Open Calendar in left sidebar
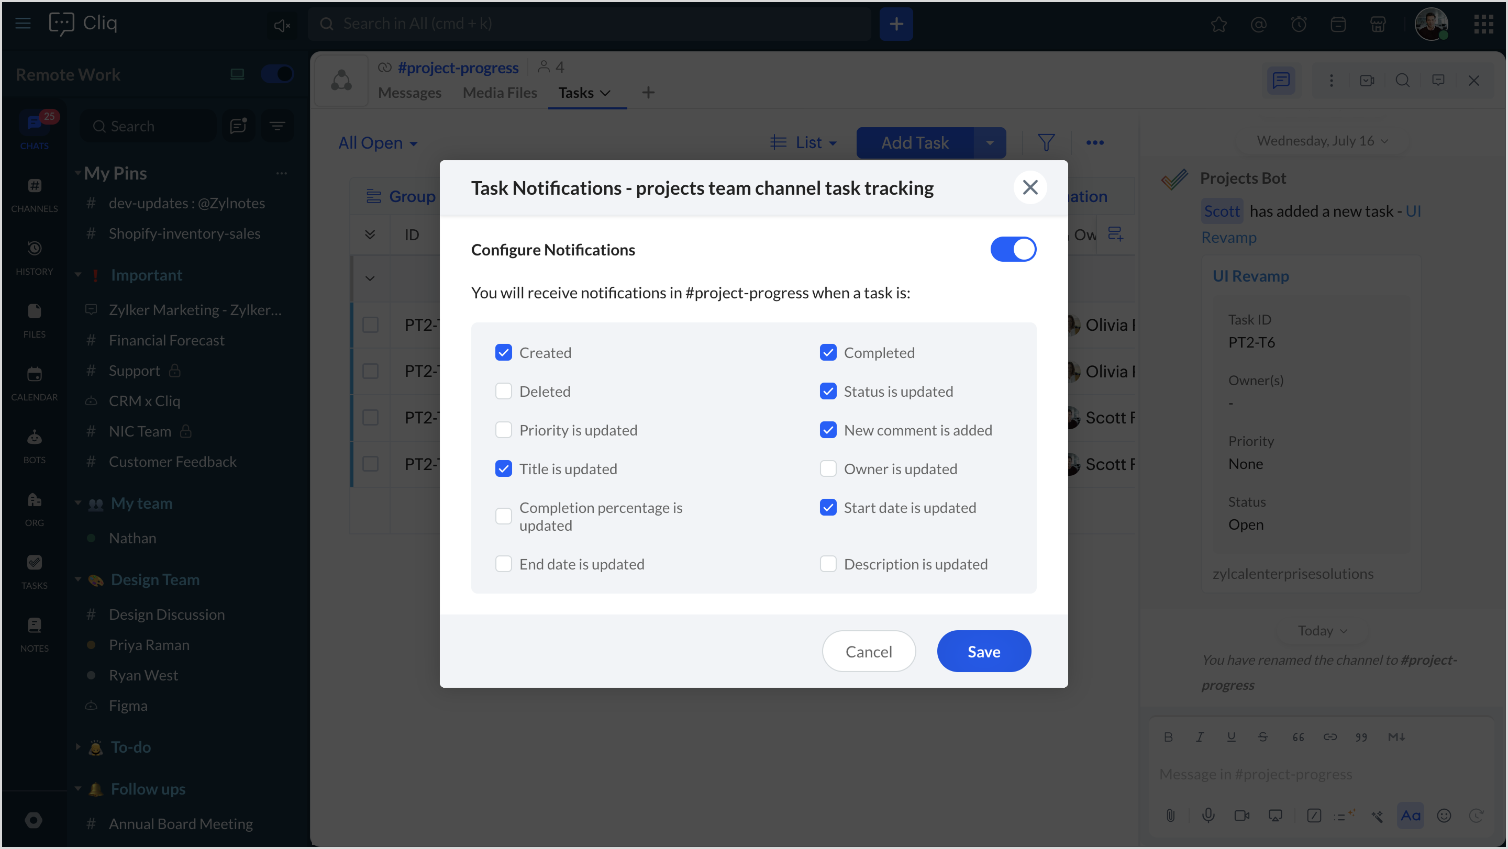This screenshot has width=1508, height=849. [x=35, y=383]
